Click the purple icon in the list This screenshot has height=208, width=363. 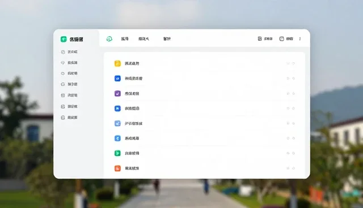click(117, 93)
